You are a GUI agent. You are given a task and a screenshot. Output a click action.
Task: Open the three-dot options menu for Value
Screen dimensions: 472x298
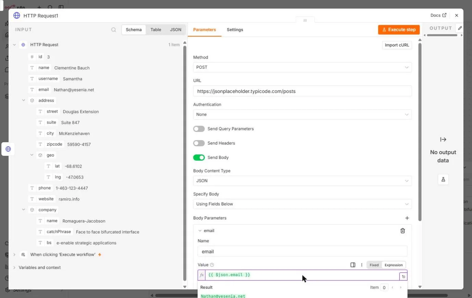pos(362,265)
